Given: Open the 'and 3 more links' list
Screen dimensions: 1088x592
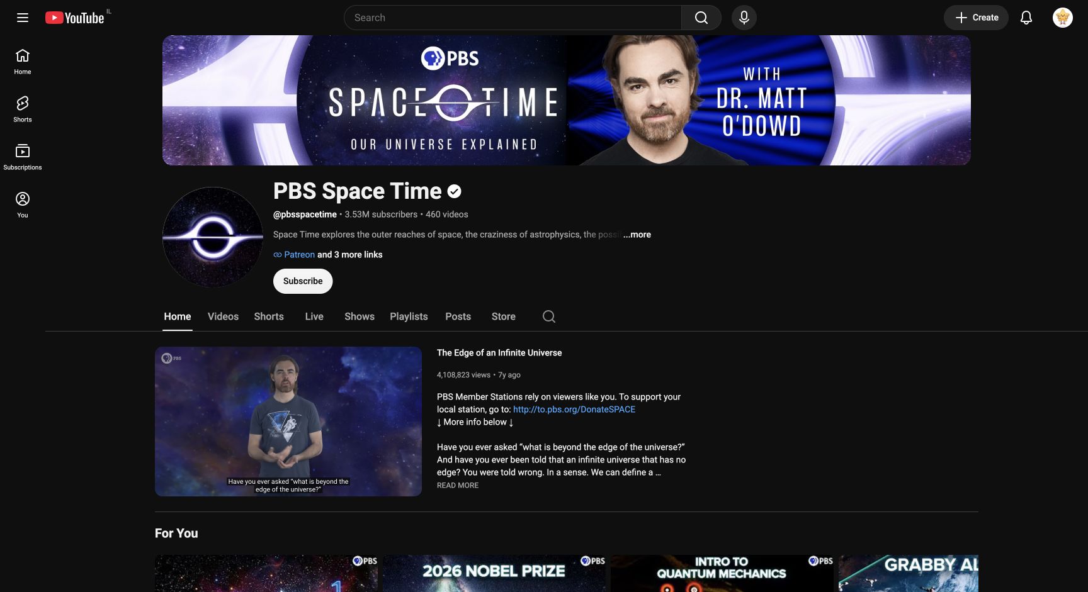Looking at the screenshot, I should (x=350, y=255).
